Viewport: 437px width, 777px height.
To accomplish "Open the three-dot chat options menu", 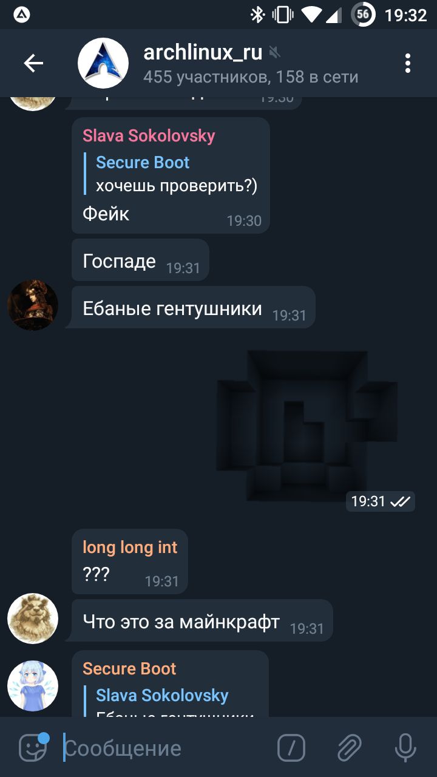I will point(408,63).
